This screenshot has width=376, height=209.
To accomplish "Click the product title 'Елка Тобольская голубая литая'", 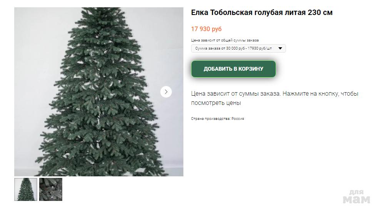I will (248, 12).
